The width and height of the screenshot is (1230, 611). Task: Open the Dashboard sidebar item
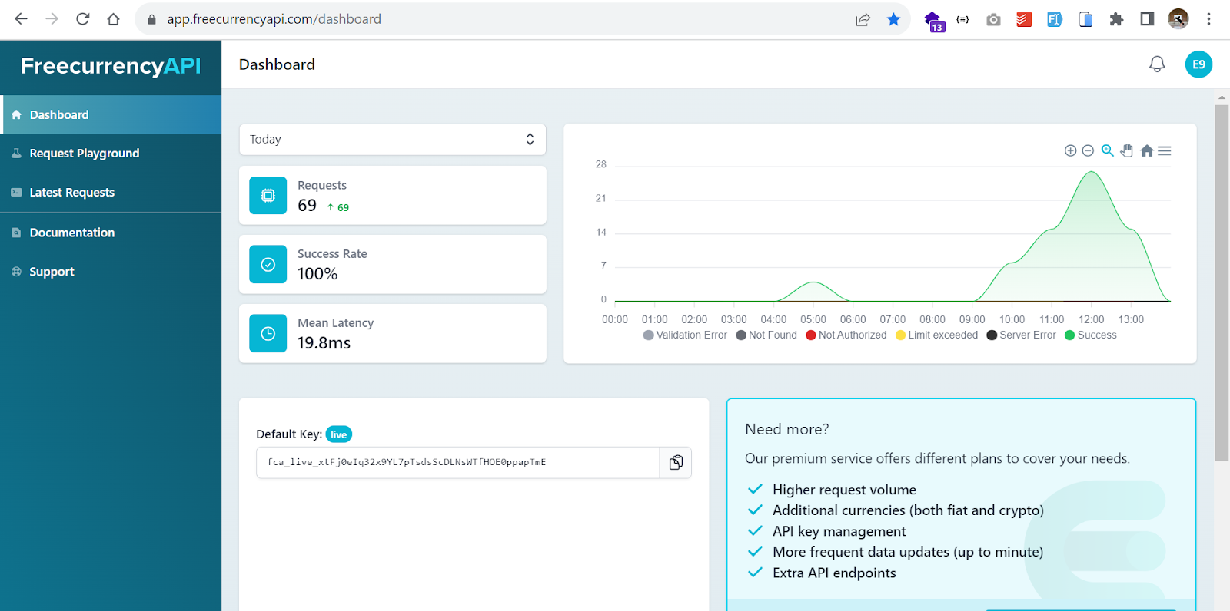click(111, 114)
